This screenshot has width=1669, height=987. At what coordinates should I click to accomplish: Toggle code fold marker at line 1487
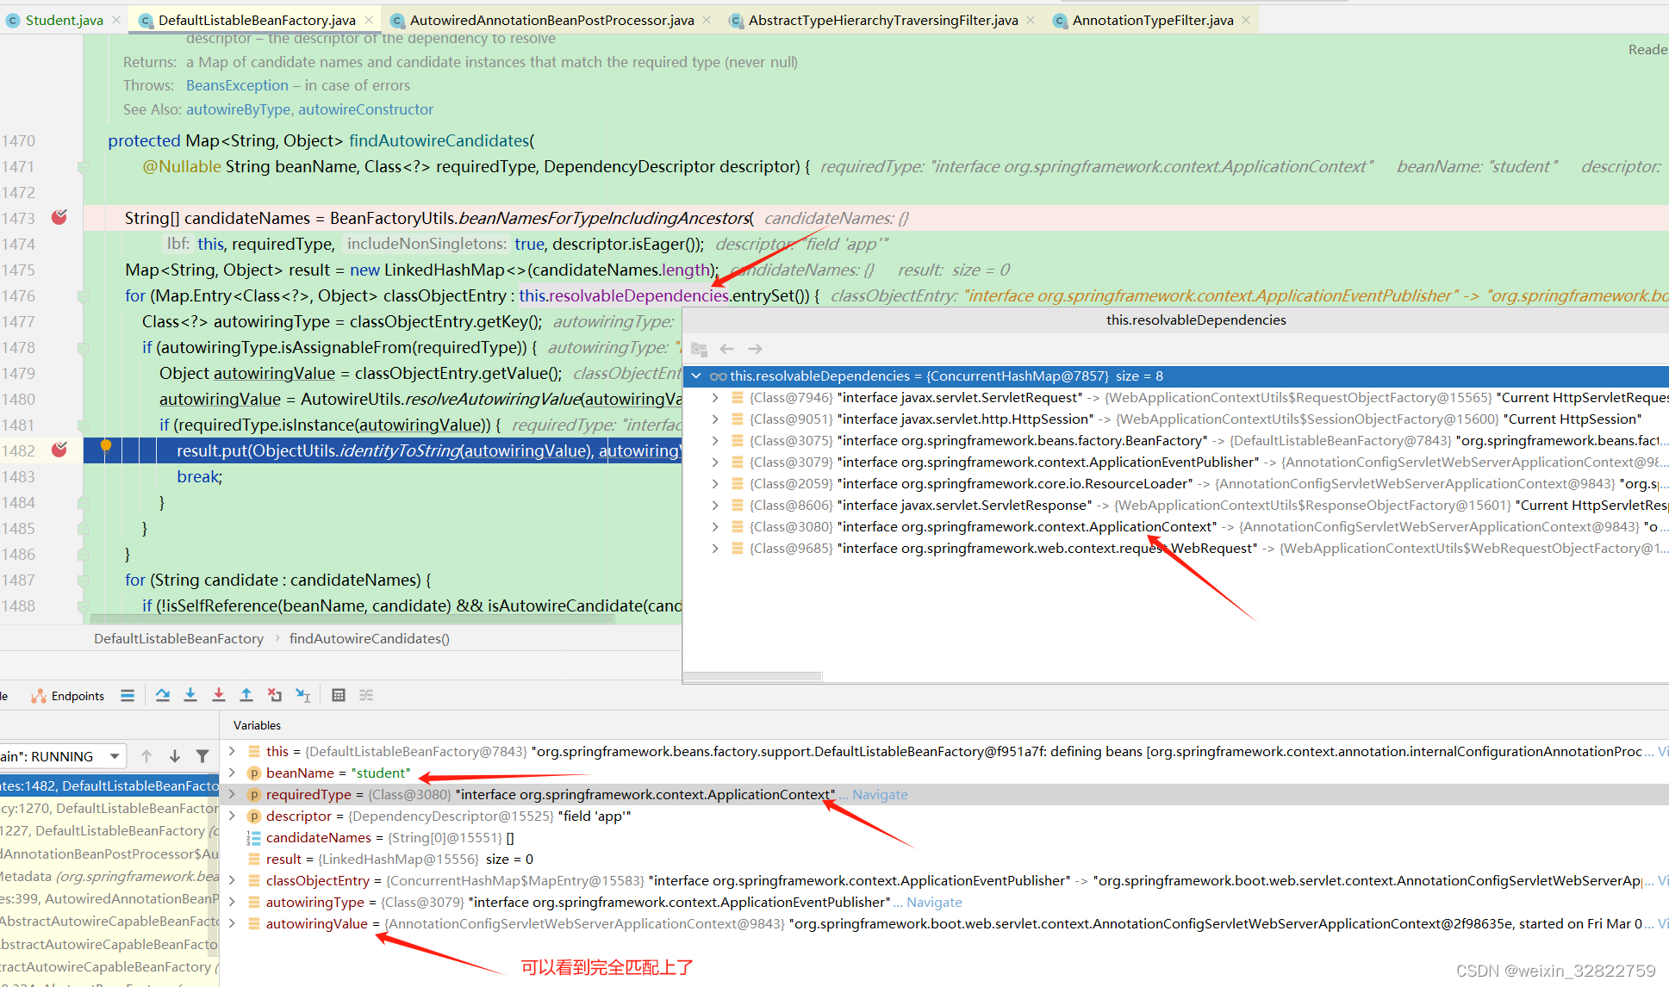[x=83, y=580]
